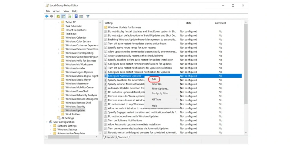Screen dimensions: 292x146
Task: Toggle the Show/Hide Console Tree toolbar icon
Action: pyautogui.click(x=63, y=16)
